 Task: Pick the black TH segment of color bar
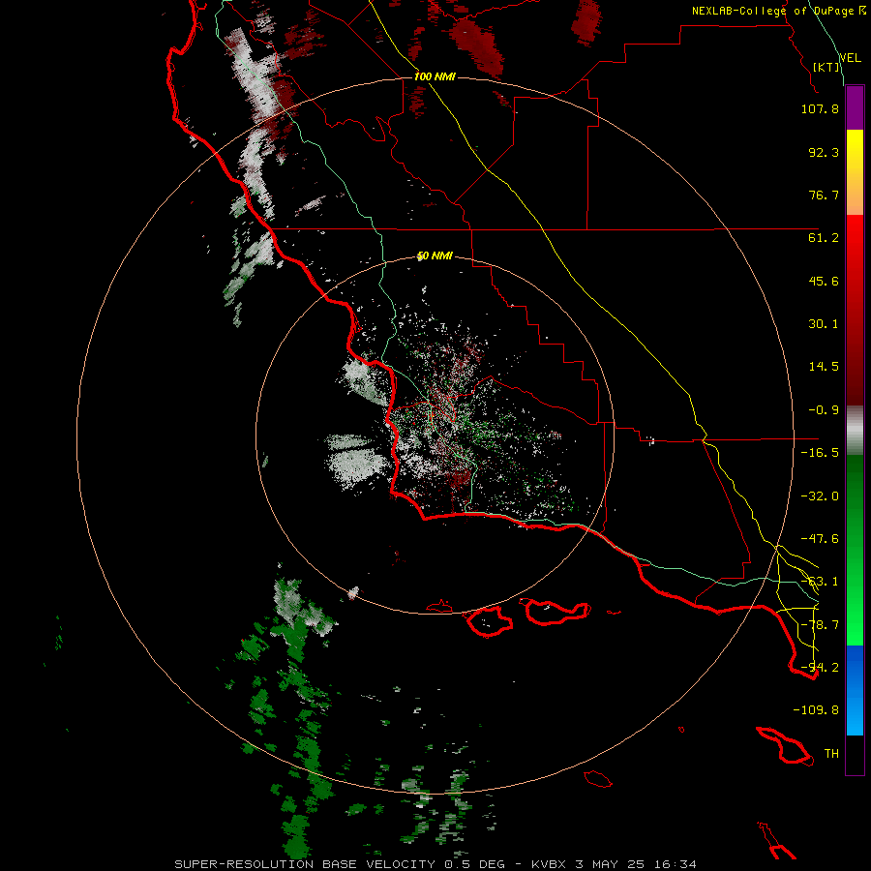click(855, 755)
